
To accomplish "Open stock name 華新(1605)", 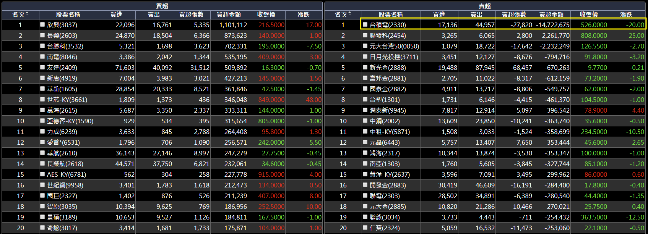I will [x=62, y=89].
